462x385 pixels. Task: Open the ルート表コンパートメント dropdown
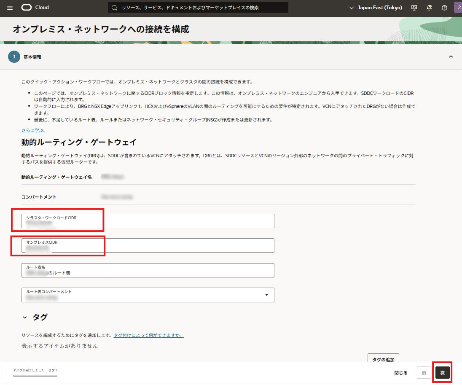click(x=148, y=295)
